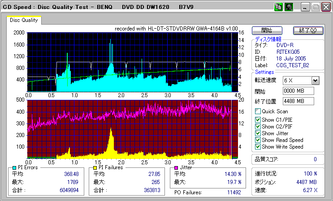The width and height of the screenshot is (333, 201).
Task: Save scan with the floppy disk icon
Action: click(x=289, y=7)
